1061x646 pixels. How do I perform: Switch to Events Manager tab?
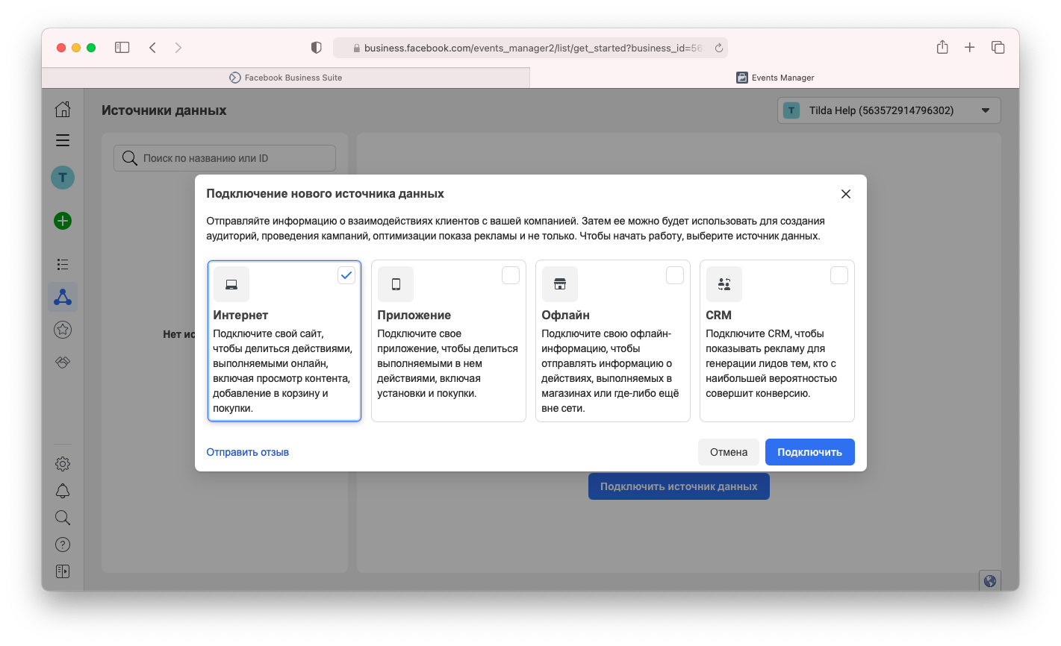(775, 78)
